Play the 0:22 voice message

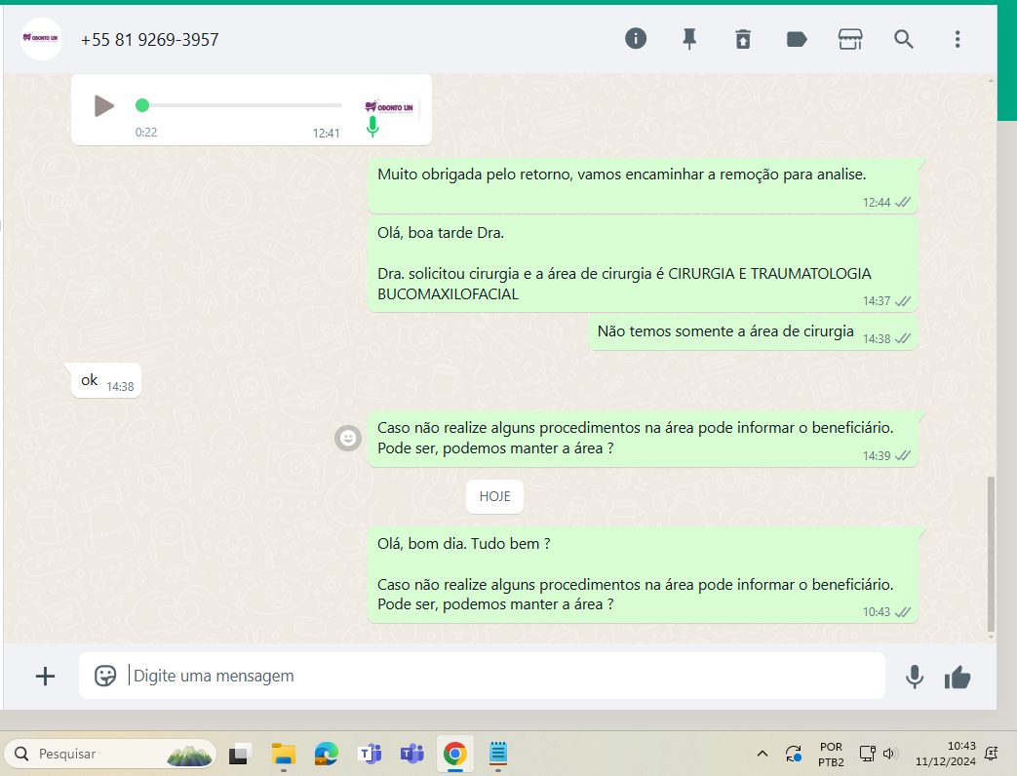[x=103, y=105]
